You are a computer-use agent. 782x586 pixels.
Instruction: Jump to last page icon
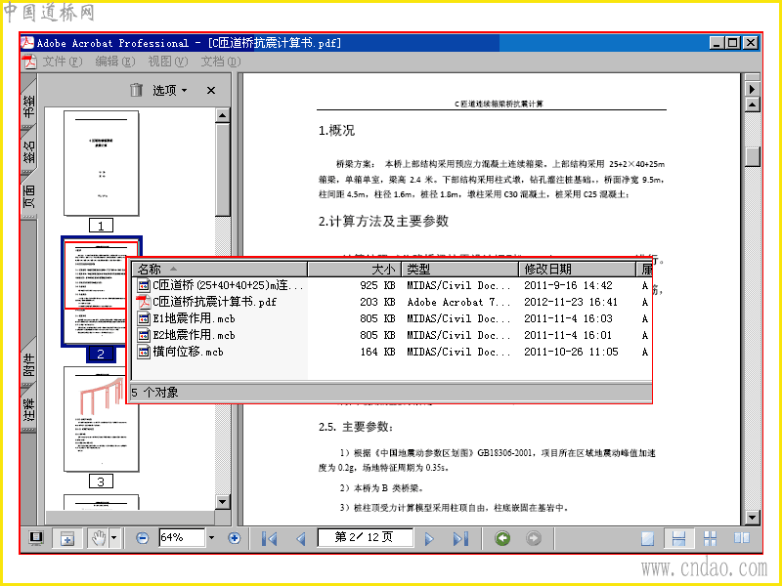pos(460,539)
